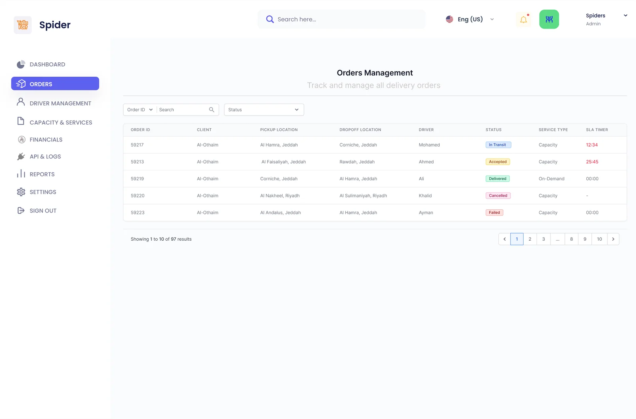Click order ID 59223

[x=138, y=212]
